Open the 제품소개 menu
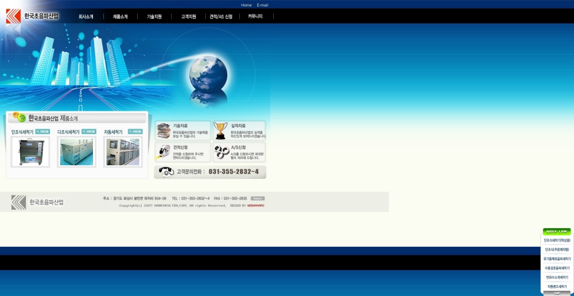 [x=121, y=17]
